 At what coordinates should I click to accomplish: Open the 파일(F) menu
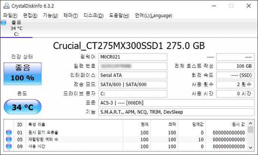[x=10, y=15]
